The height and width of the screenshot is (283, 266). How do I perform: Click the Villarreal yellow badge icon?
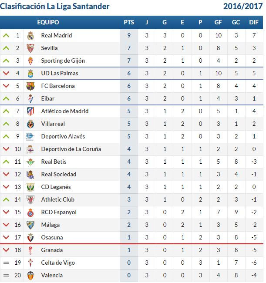[30, 124]
